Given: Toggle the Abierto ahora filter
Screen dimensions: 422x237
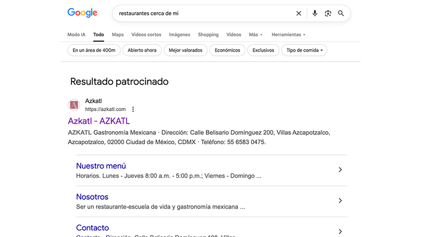Looking at the screenshot, I should (x=142, y=50).
